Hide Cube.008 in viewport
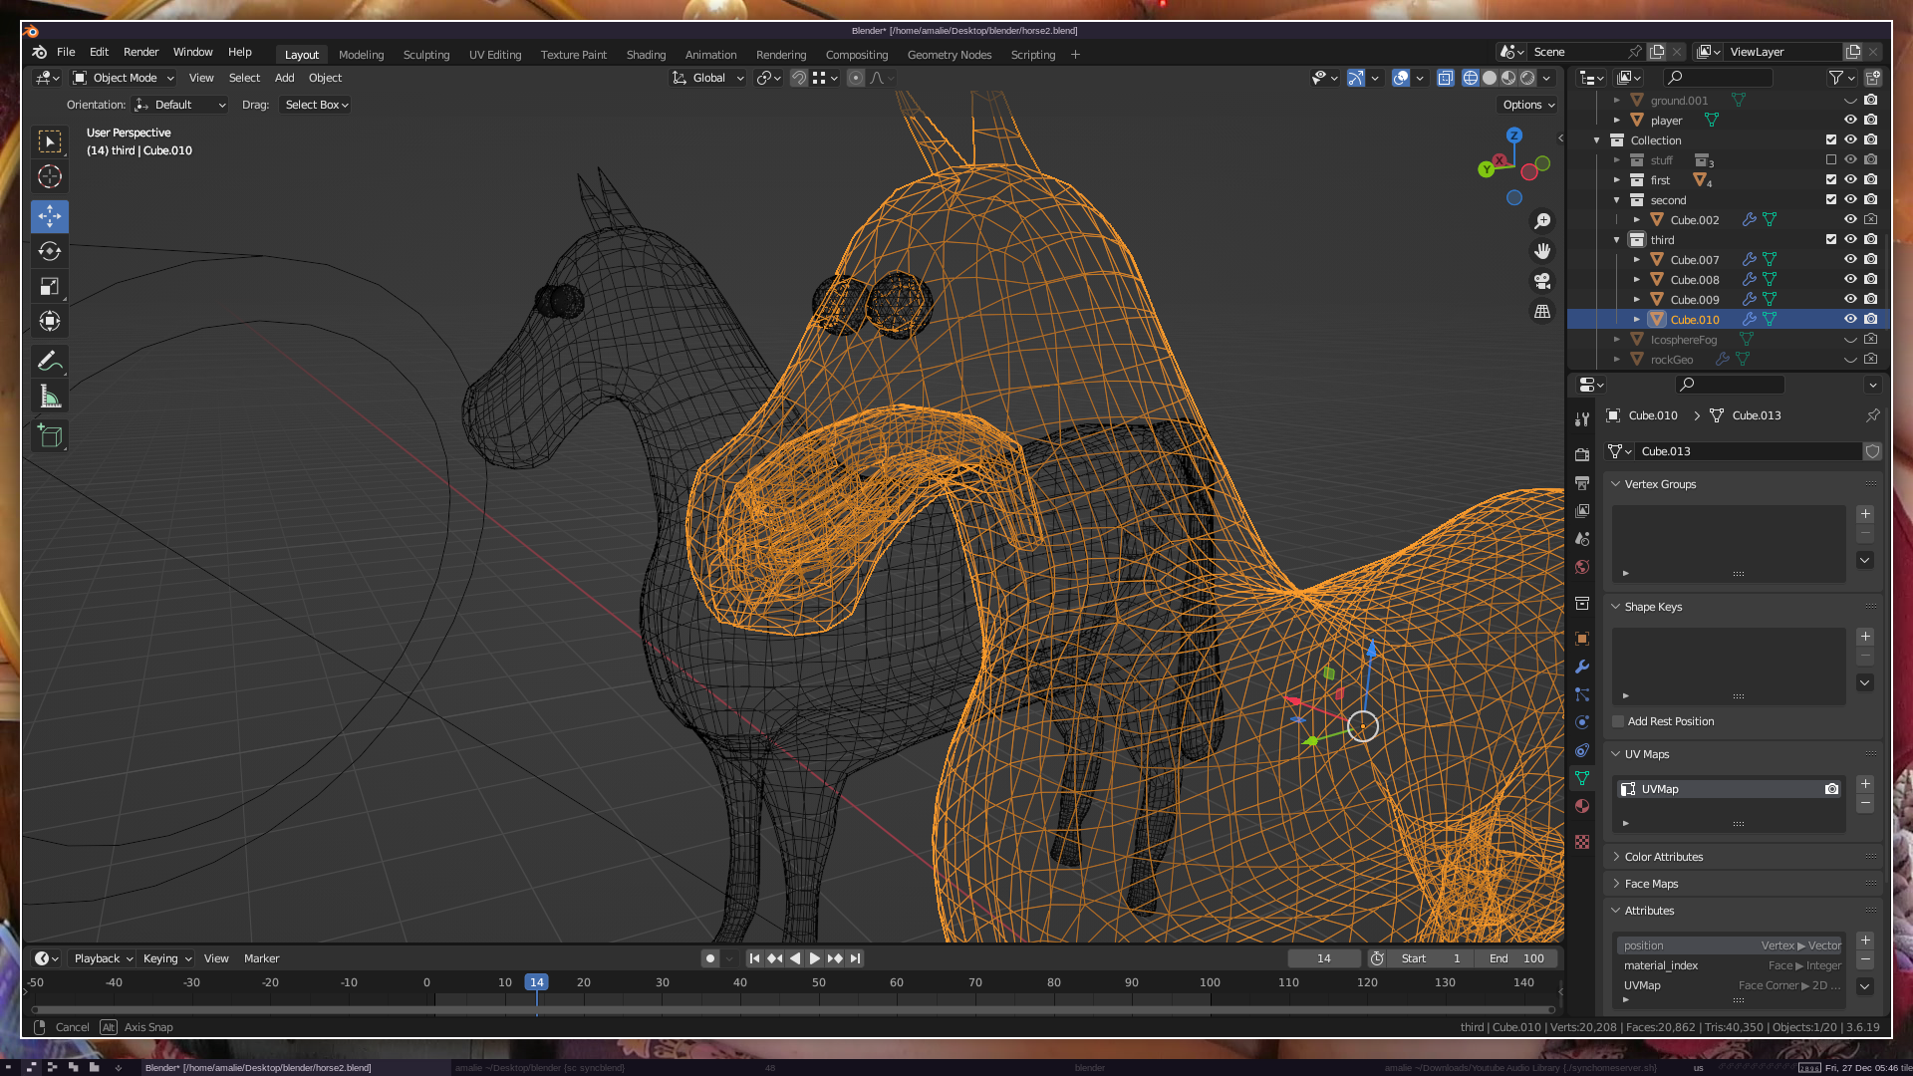This screenshot has height=1076, width=1913. pos(1850,279)
